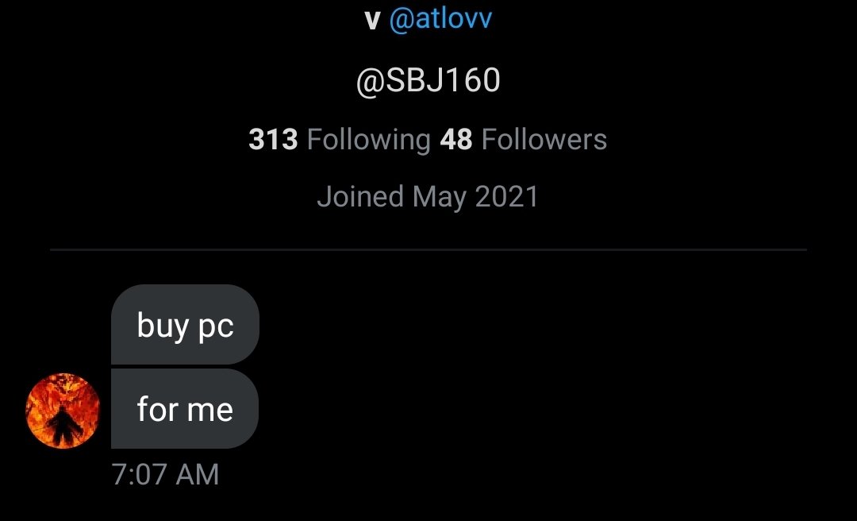
Task: Click the bold display name "v"
Action: (372, 20)
